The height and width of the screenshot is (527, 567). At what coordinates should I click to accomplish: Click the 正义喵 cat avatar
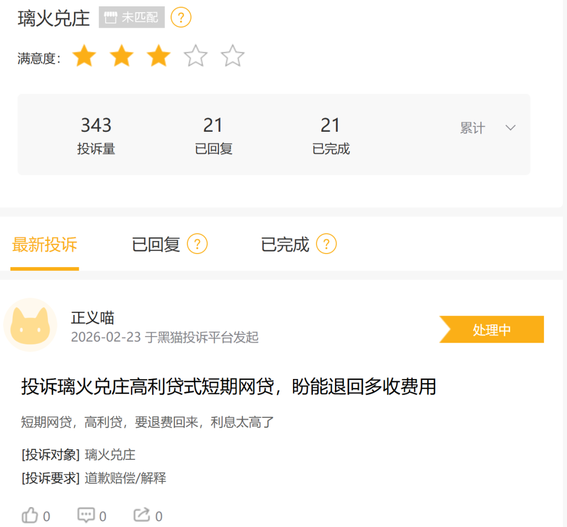[x=30, y=324]
